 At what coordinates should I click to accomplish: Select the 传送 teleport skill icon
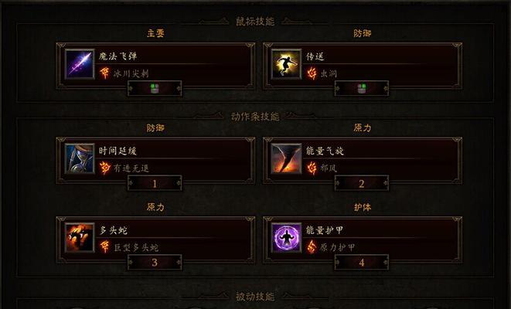point(287,64)
